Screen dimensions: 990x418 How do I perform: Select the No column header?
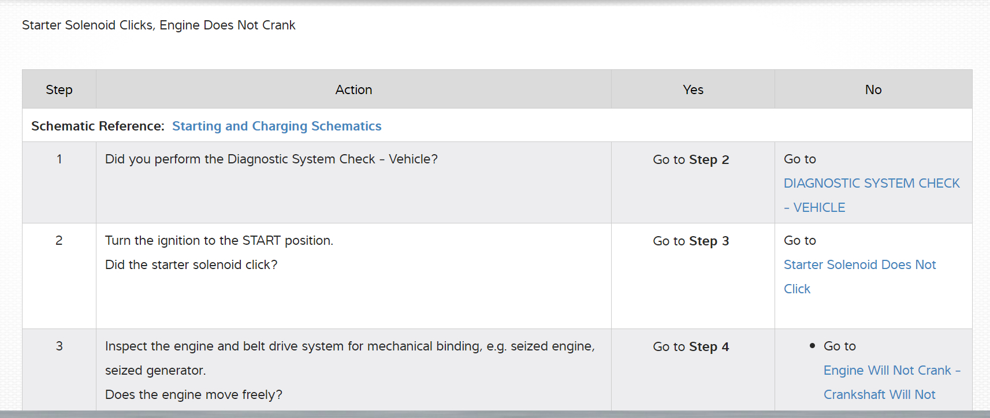point(873,90)
